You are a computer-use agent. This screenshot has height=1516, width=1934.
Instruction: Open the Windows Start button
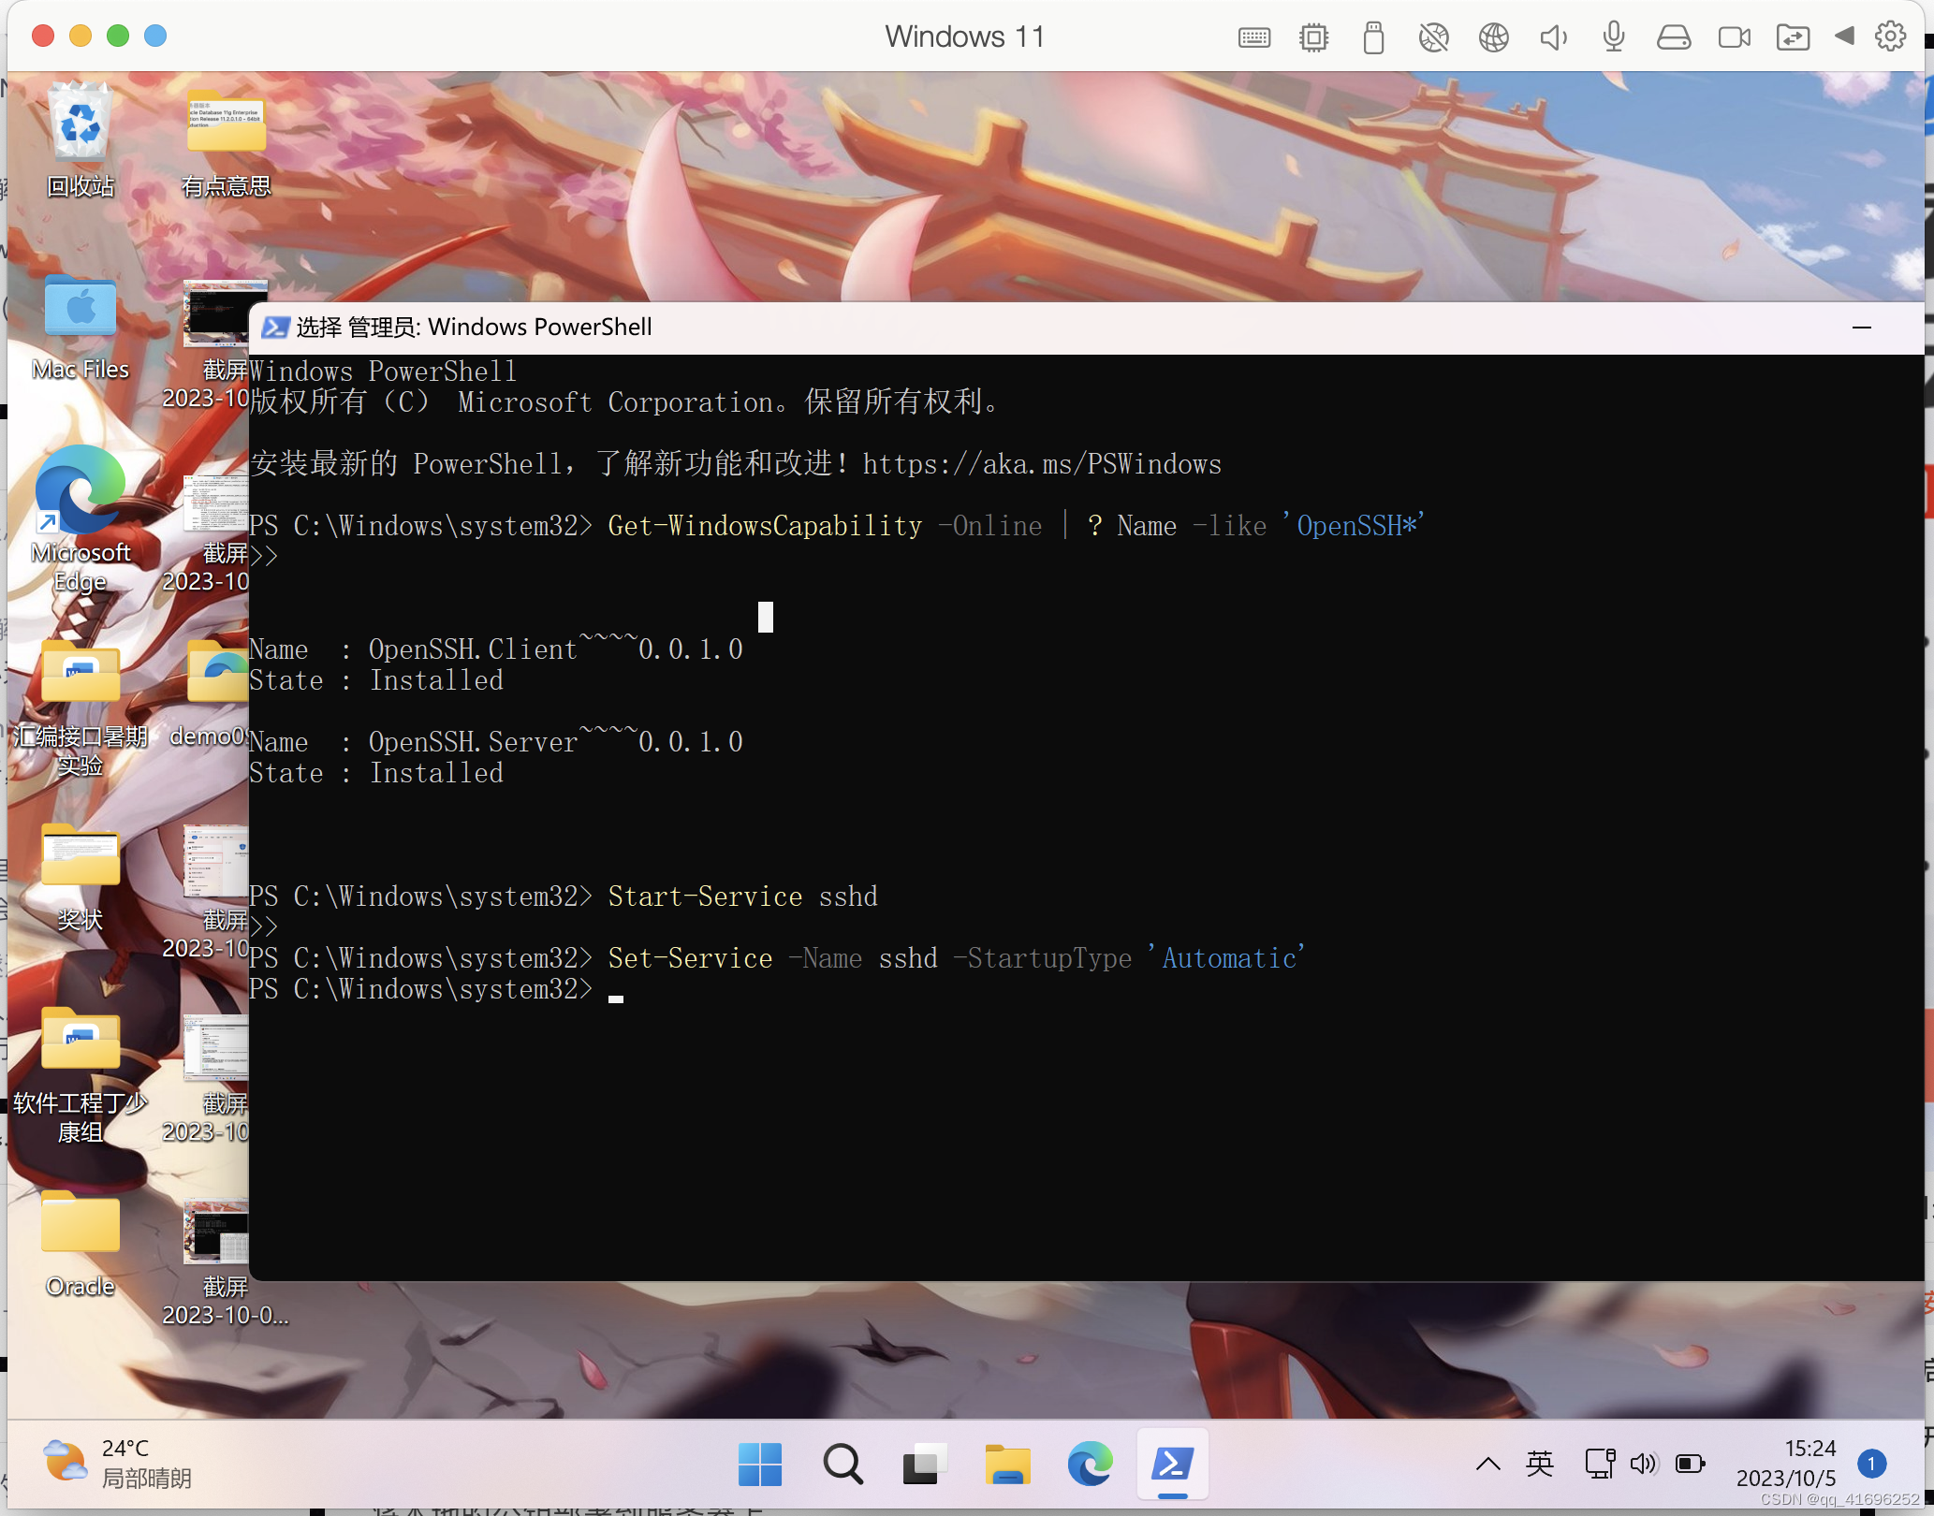coord(760,1465)
